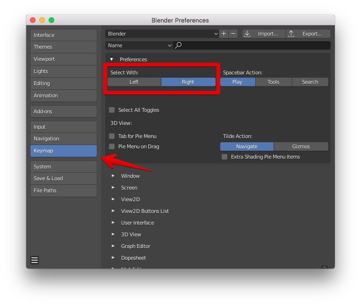The width and height of the screenshot is (361, 306).
Task: Click the plus icon to add keymap preset
Action: coord(224,34)
